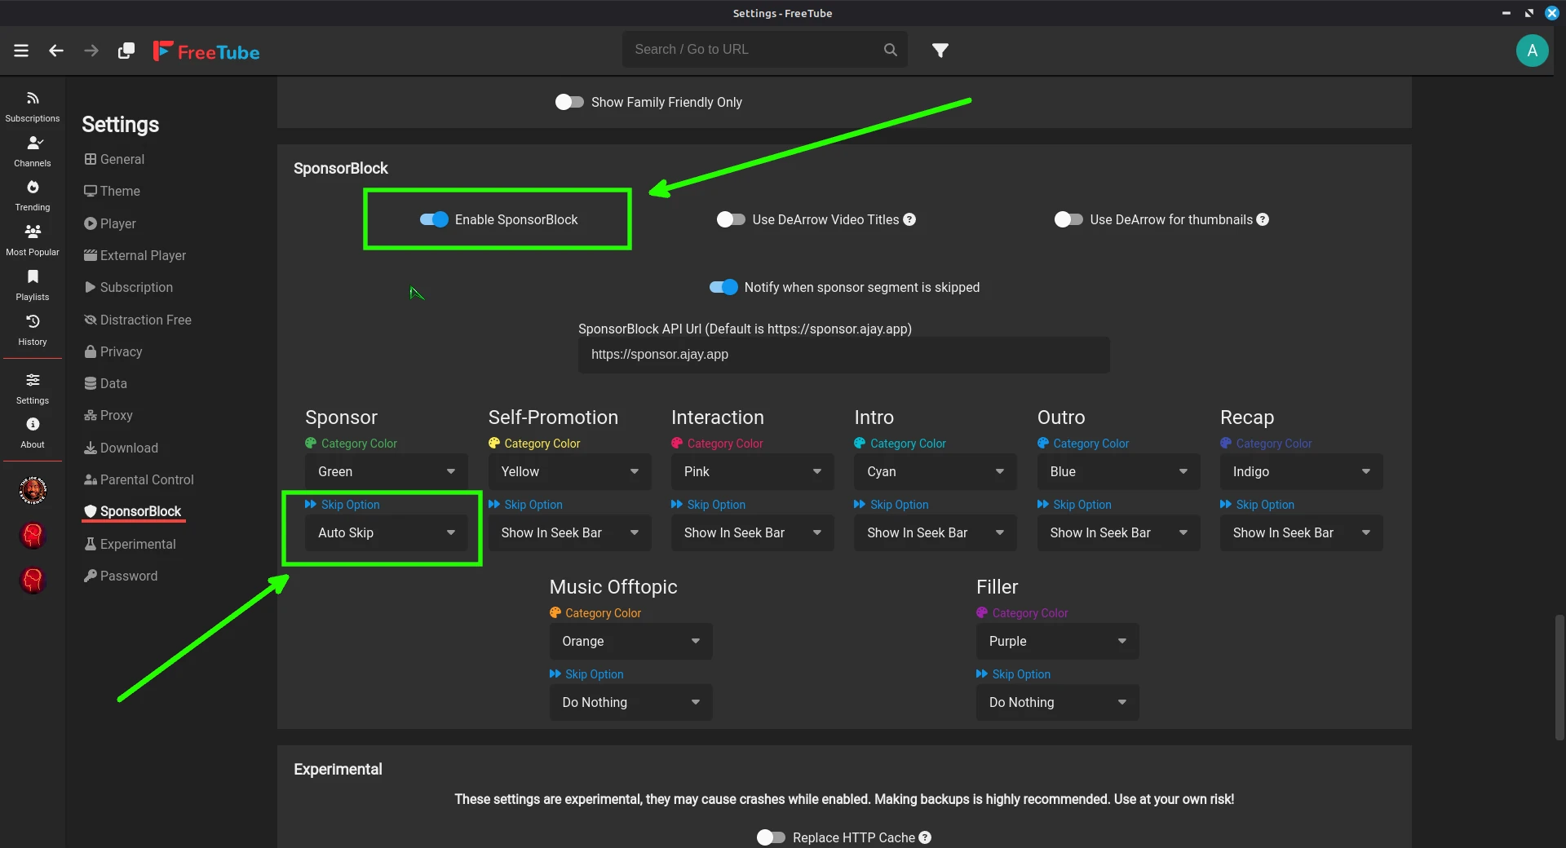Toggle Use DeArrow Video Titles
Screen dimensions: 1566x848
731,219
